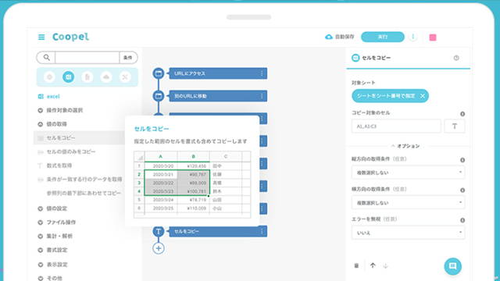Run the scenario with the 実行 button

pyautogui.click(x=382, y=37)
